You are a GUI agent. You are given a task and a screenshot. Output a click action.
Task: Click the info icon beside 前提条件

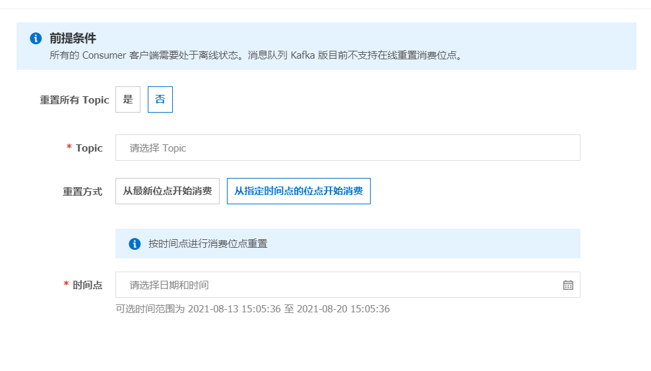(x=36, y=38)
